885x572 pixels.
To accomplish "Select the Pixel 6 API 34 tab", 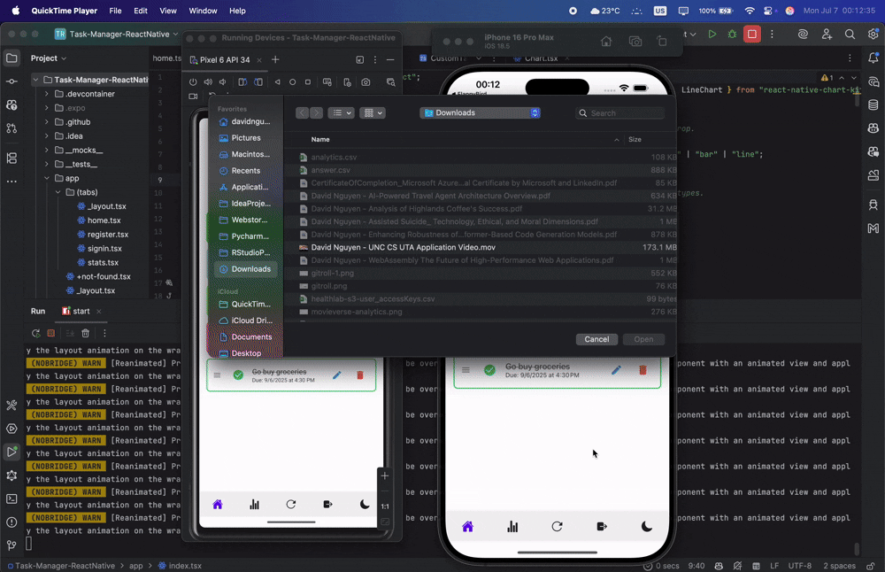I will click(x=225, y=60).
